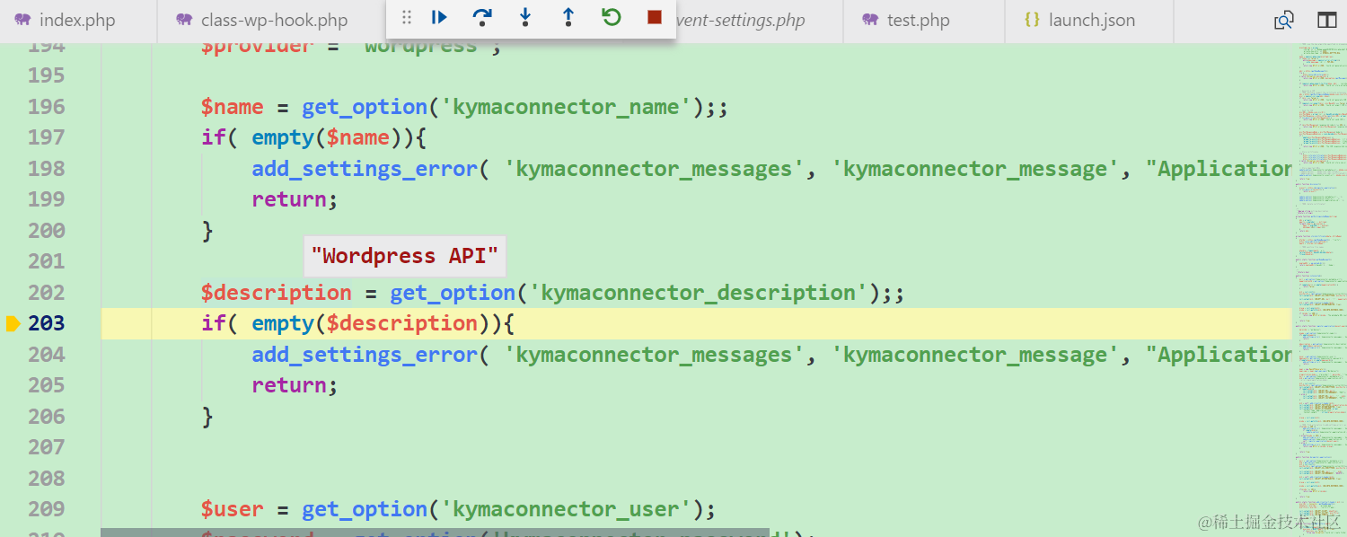Open the launch.json tab
Image resolution: width=1347 pixels, height=537 pixels.
coord(1088,20)
